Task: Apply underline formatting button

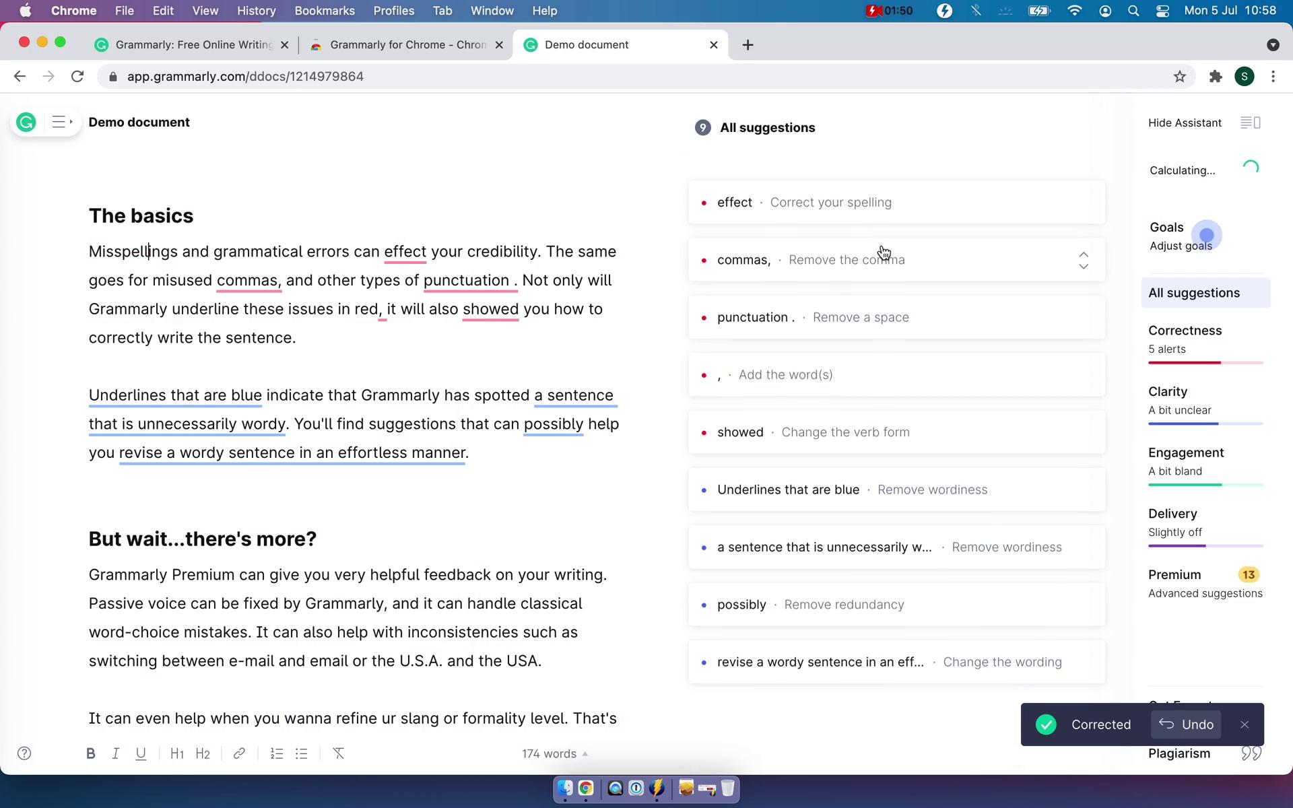Action: pyautogui.click(x=141, y=753)
